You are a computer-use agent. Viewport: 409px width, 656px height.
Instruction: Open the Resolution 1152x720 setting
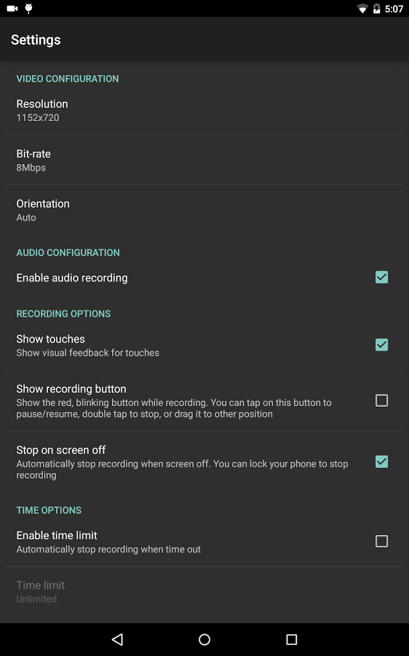[x=204, y=110]
